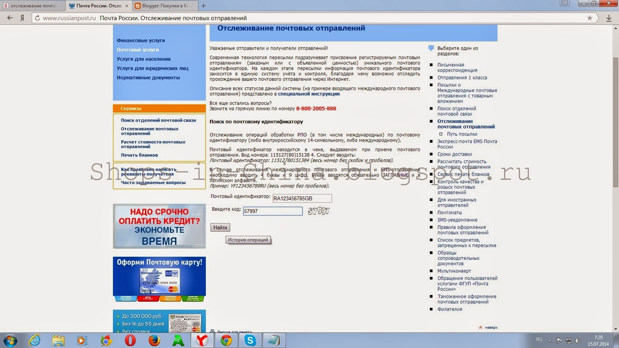The width and height of the screenshot is (619, 348).
Task: Click the 'Оформи Почтовую карту' banner
Action: (x=159, y=279)
